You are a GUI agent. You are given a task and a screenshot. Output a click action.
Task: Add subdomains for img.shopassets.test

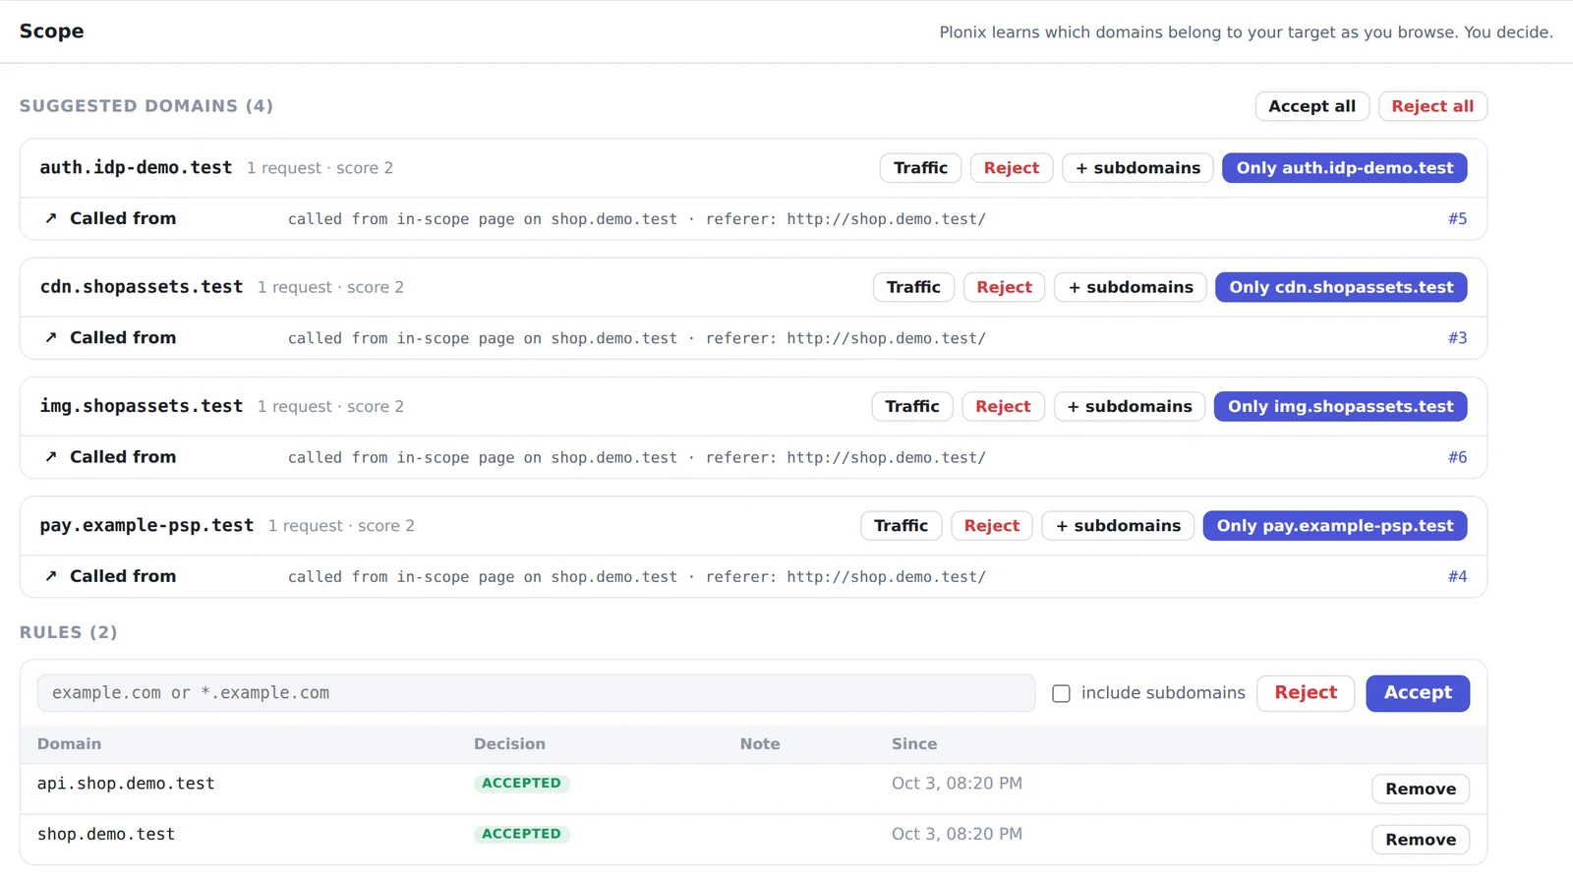[1130, 406]
